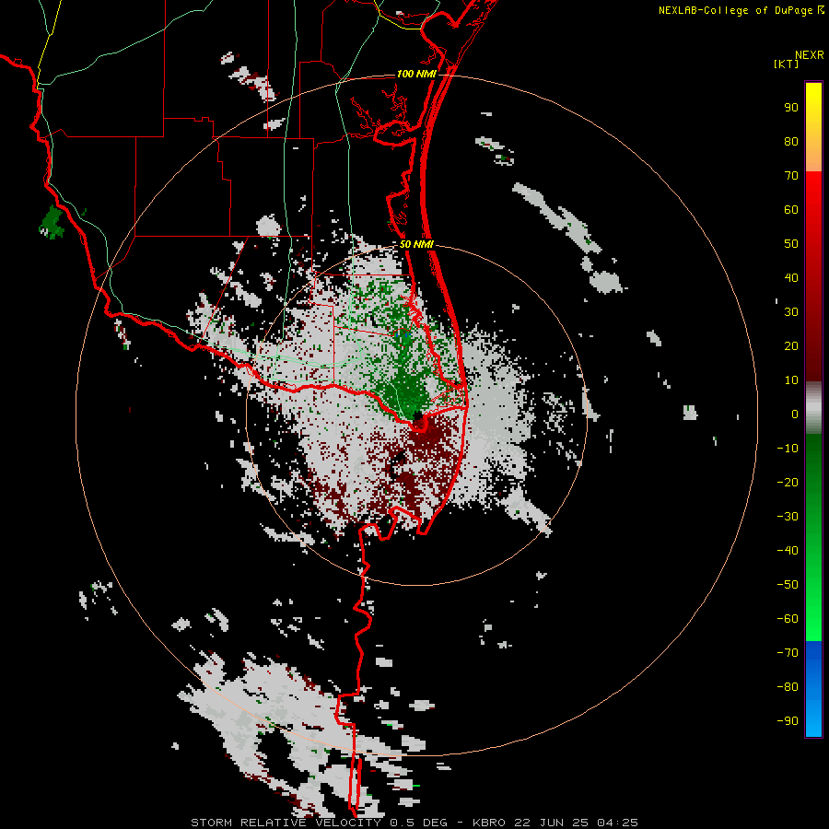Click the -60 value on the velocity scale
Viewport: 829px width, 829px height.
(788, 619)
